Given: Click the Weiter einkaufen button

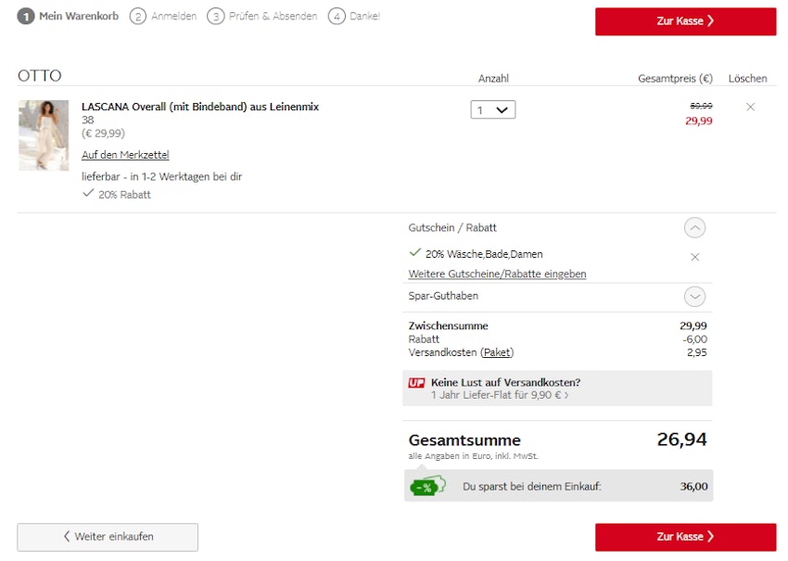Looking at the screenshot, I should [x=107, y=537].
